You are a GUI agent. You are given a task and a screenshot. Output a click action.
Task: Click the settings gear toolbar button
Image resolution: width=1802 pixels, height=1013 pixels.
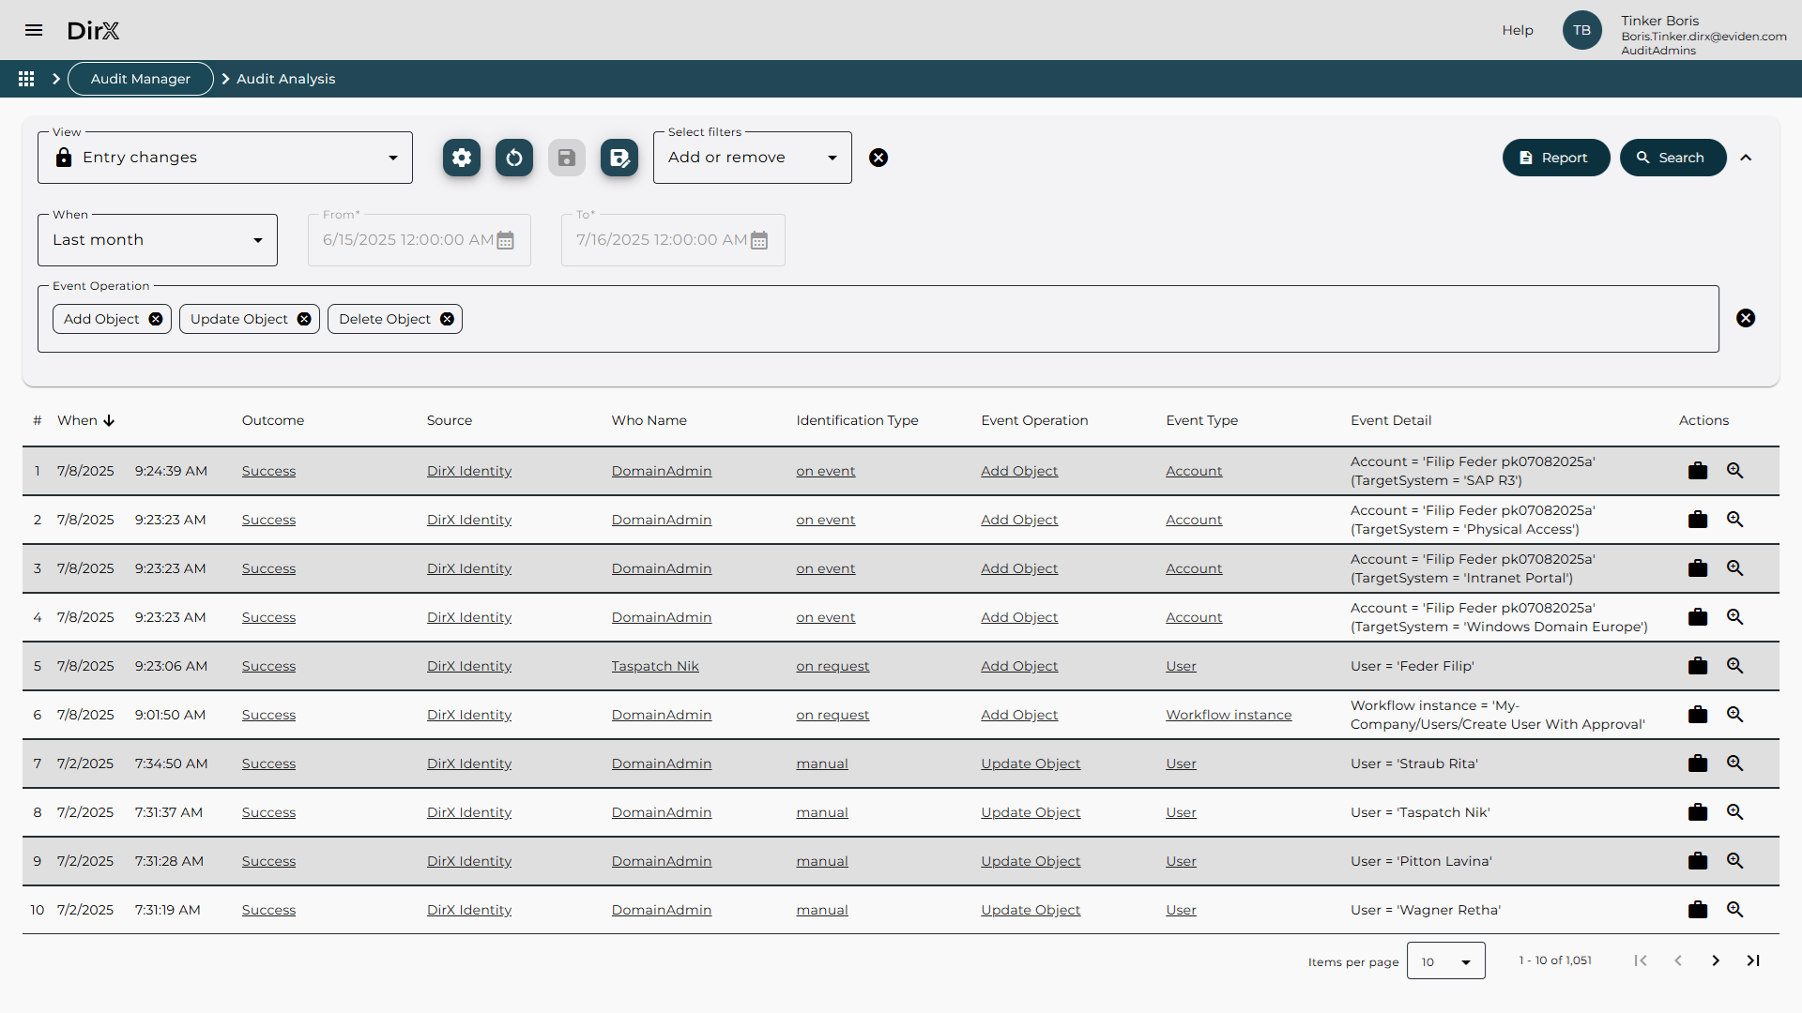(x=462, y=158)
